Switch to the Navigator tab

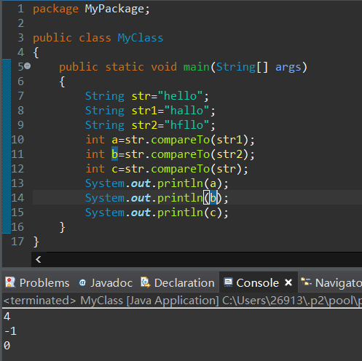point(331,282)
